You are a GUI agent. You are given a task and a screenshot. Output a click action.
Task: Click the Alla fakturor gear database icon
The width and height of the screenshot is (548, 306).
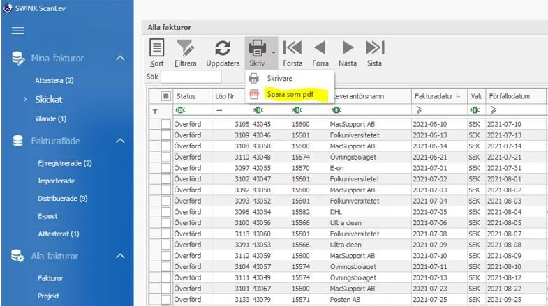tap(17, 256)
